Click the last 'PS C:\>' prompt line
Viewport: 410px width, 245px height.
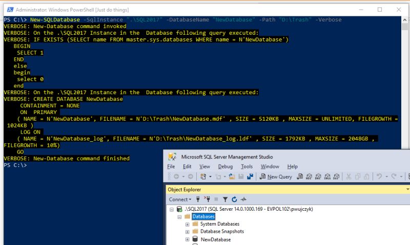click(15, 165)
